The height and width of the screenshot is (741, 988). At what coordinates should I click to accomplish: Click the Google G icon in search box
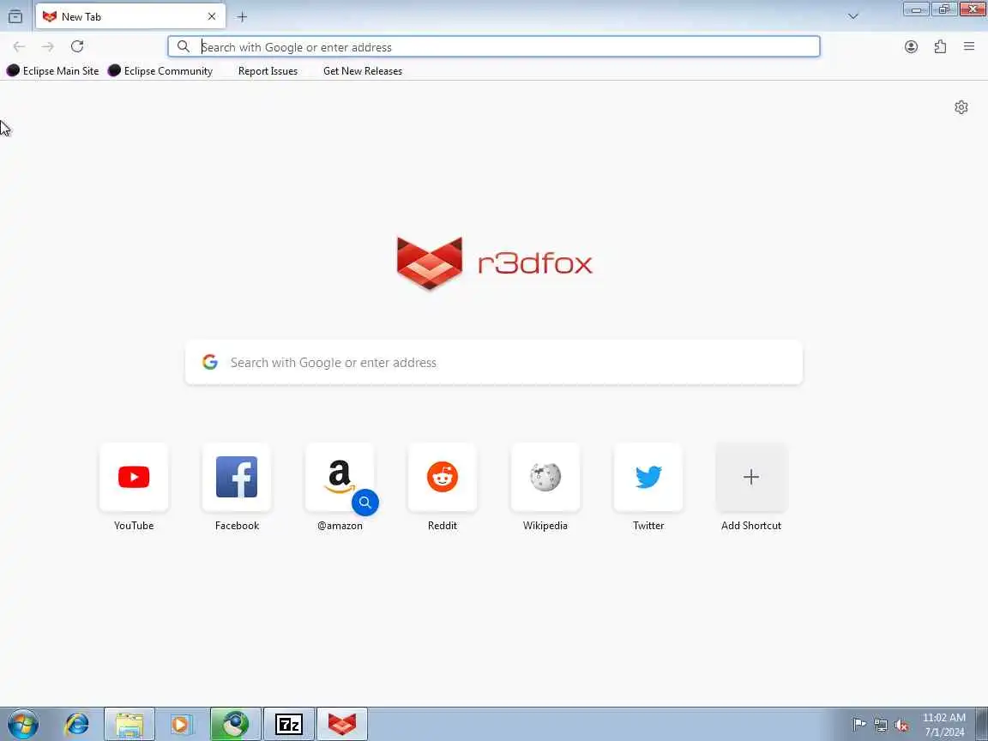210,362
